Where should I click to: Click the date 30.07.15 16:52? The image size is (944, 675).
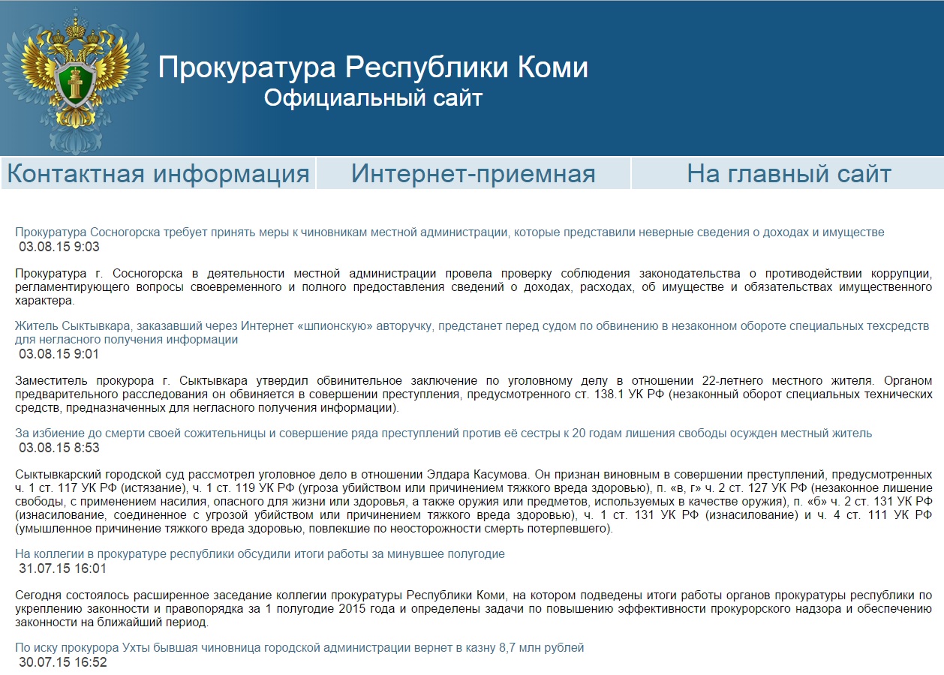63,662
